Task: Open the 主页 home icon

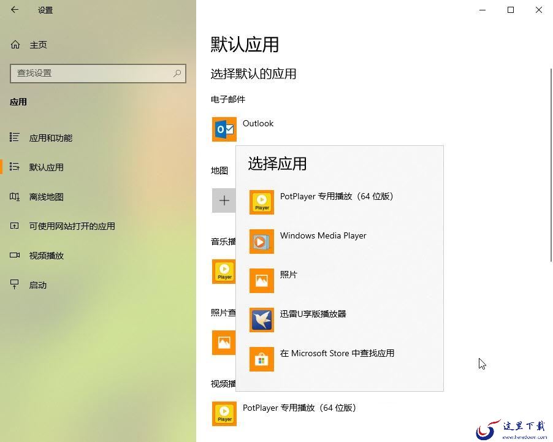Action: click(15, 45)
